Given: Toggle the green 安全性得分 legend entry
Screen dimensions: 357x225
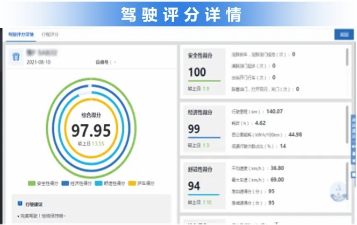Looking at the screenshot, I should (43, 183).
